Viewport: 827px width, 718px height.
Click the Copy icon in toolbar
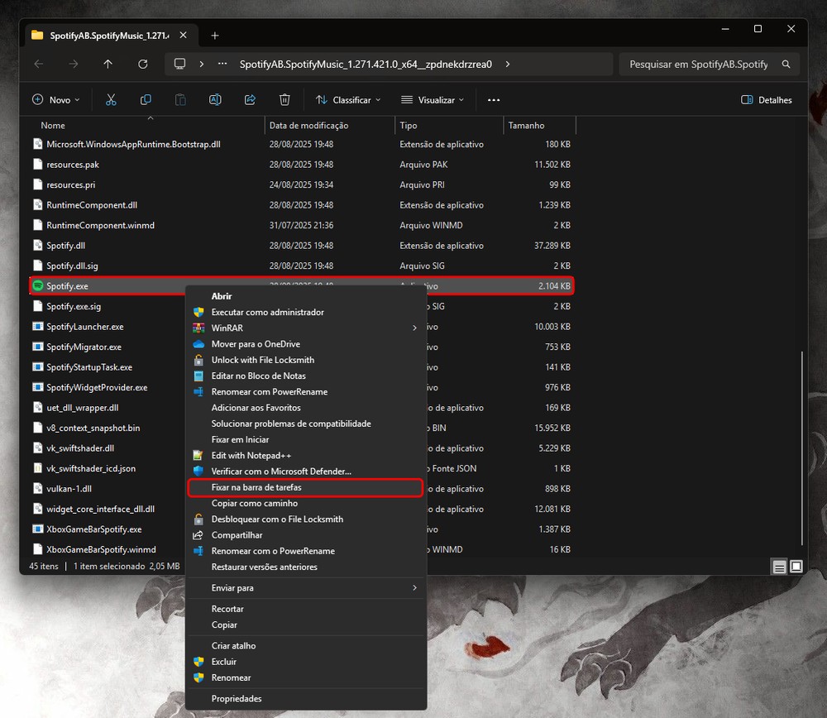(146, 100)
